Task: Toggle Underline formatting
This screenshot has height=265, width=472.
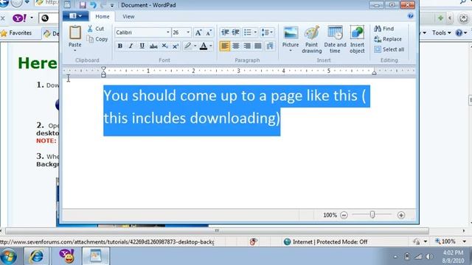Action: point(142,46)
